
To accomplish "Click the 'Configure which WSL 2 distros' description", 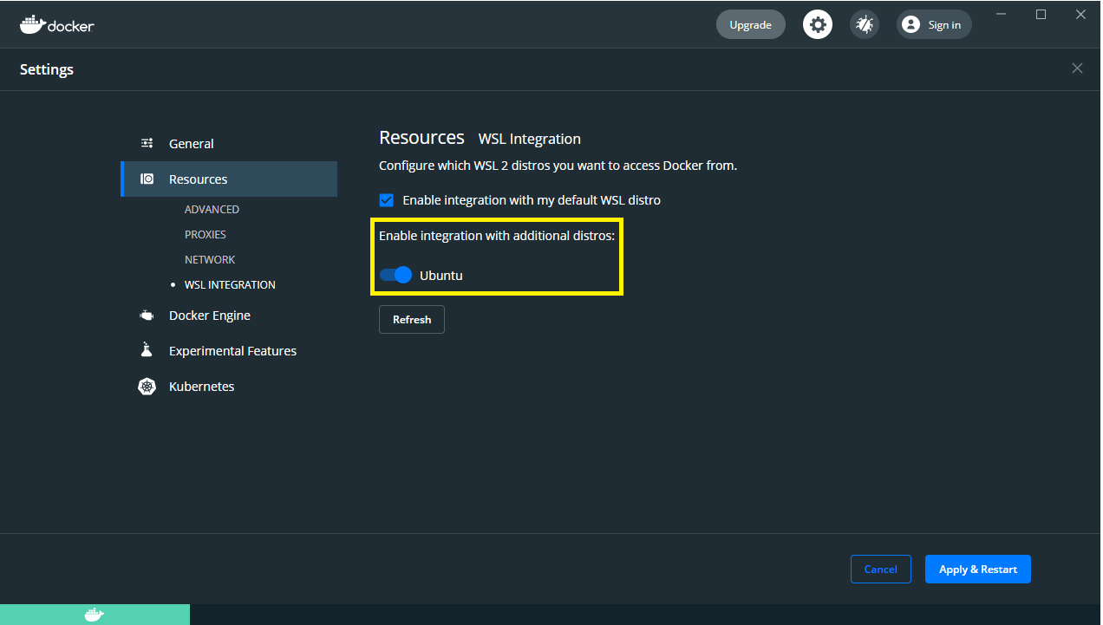I will [x=558, y=166].
